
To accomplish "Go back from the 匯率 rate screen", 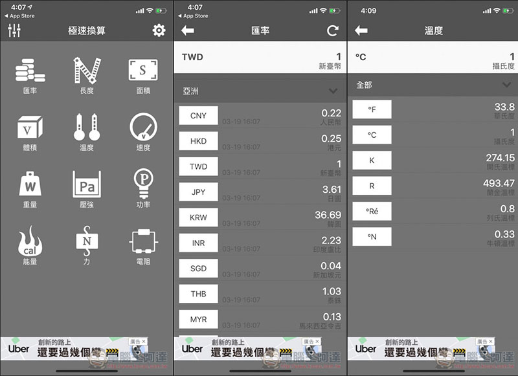I will [x=188, y=30].
